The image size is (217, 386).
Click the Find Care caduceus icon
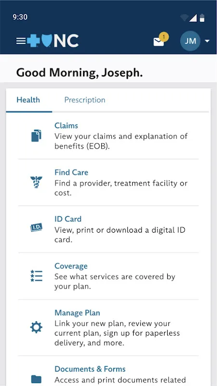pos(37,182)
